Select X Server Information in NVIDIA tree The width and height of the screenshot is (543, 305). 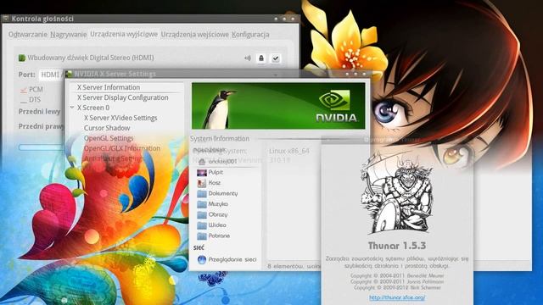[109, 87]
